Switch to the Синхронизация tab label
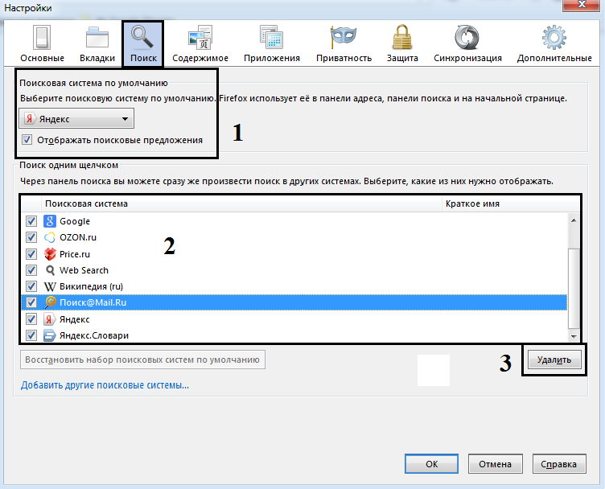Screen dimensions: 605x489 tap(467, 58)
